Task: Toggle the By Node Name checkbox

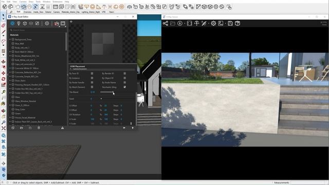Action: (124, 82)
